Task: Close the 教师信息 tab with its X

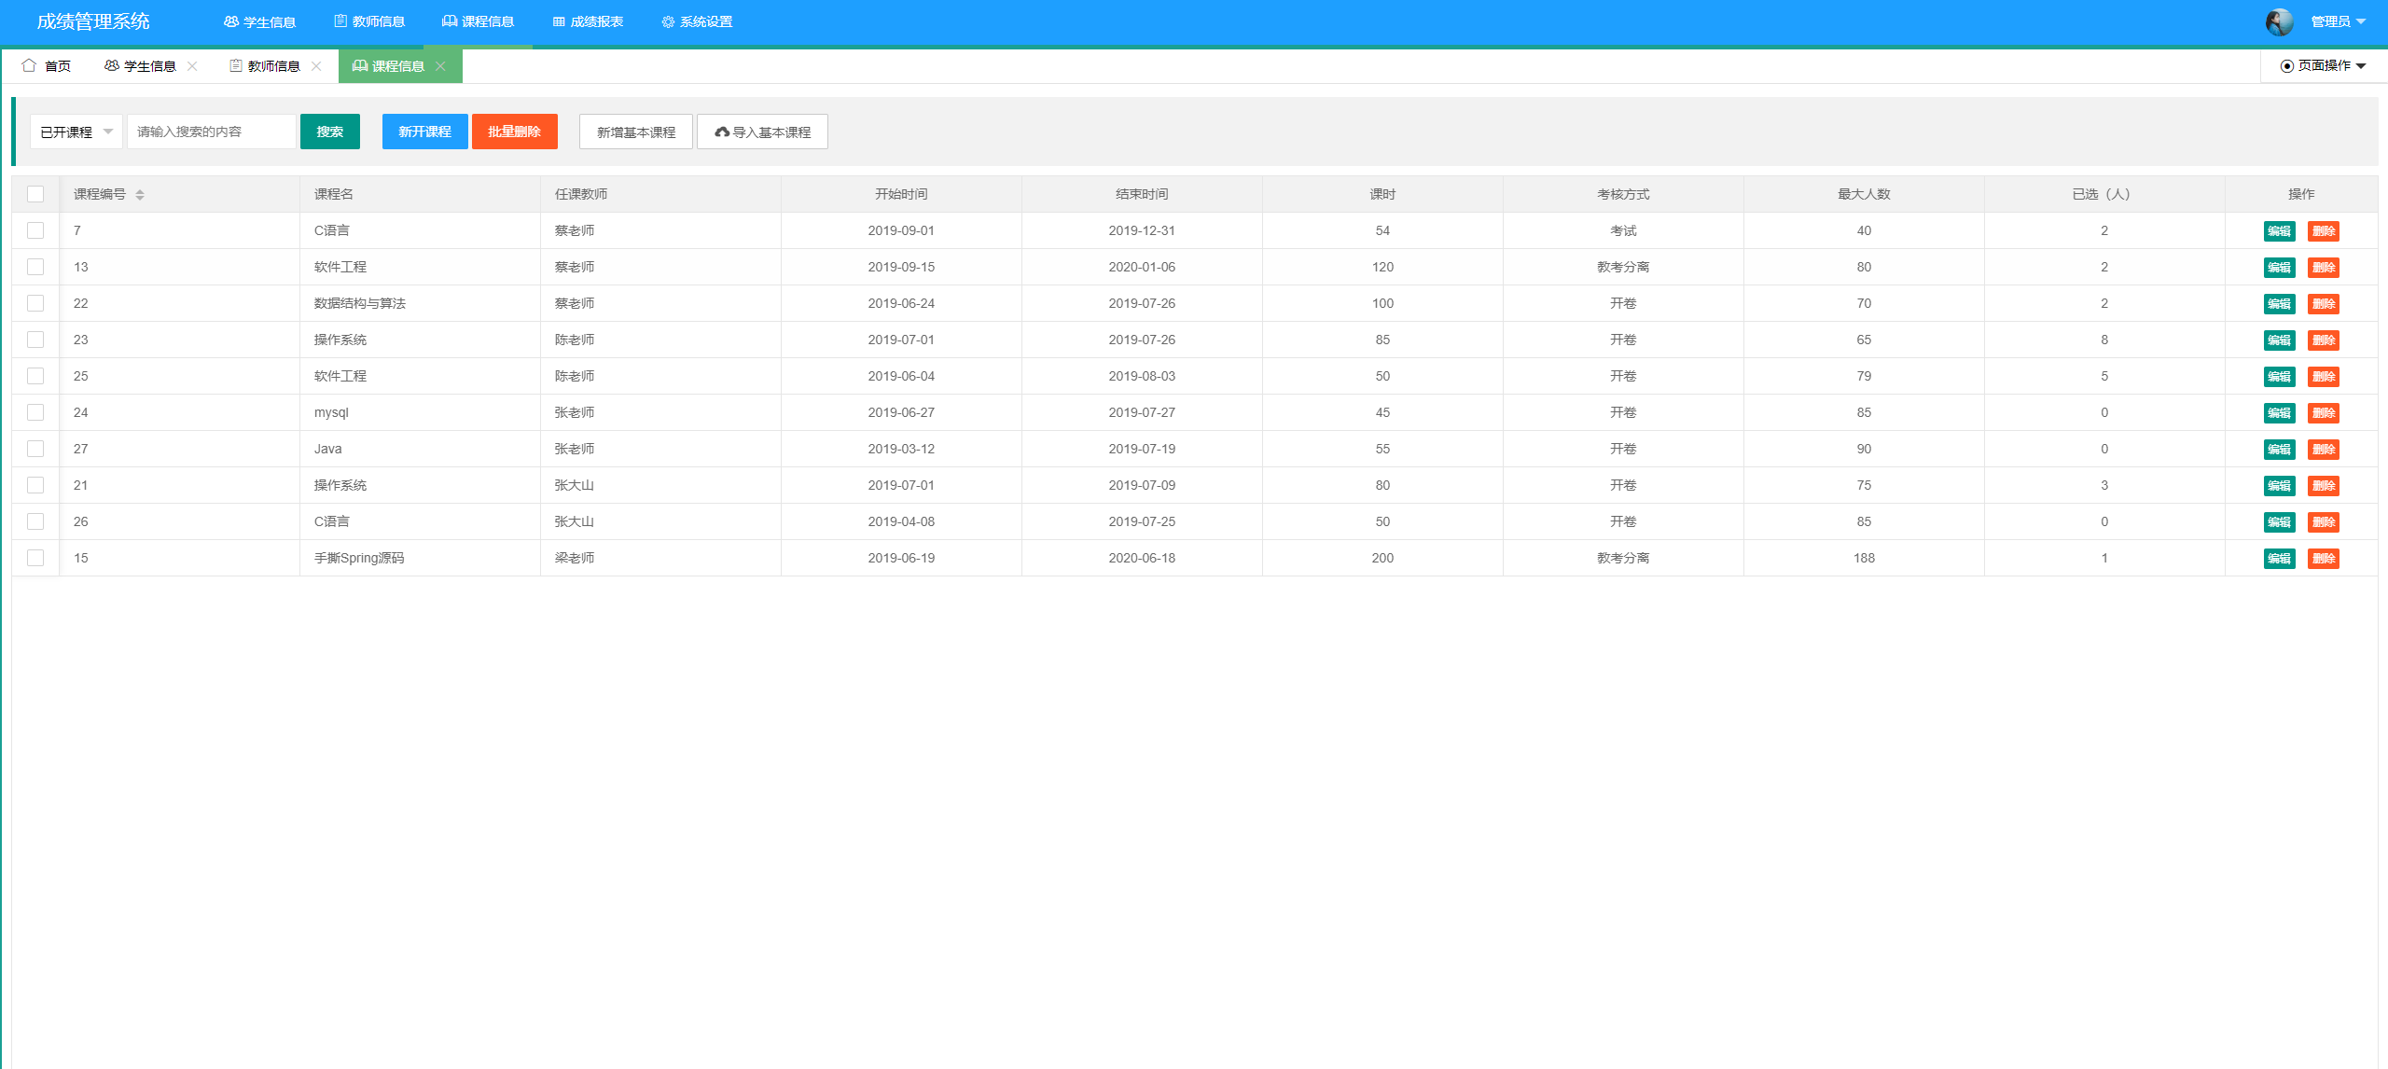Action: [316, 66]
